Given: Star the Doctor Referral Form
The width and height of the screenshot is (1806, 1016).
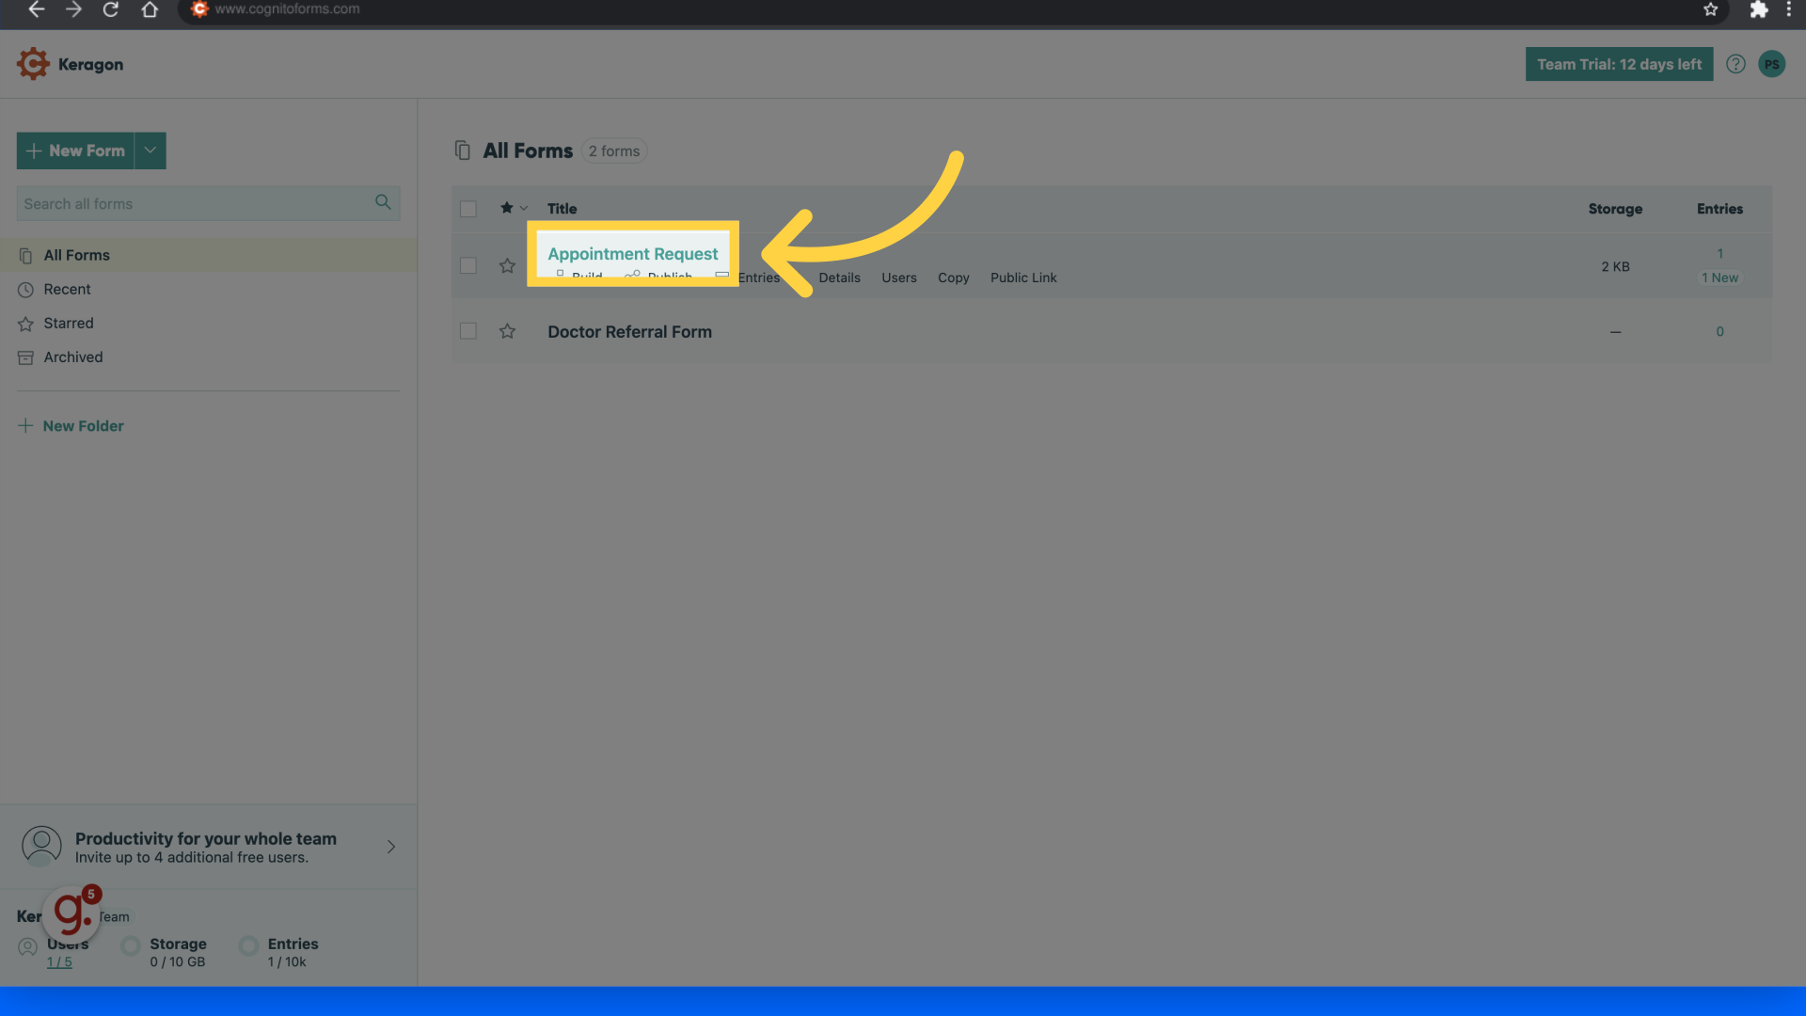Looking at the screenshot, I should [507, 331].
